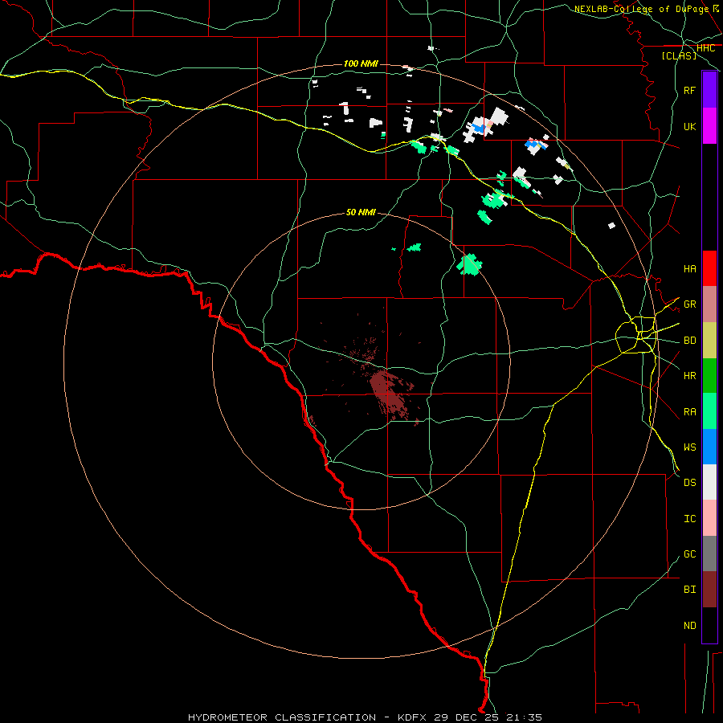Click the HR legend label
Screen dimensions: 723x723
[689, 376]
